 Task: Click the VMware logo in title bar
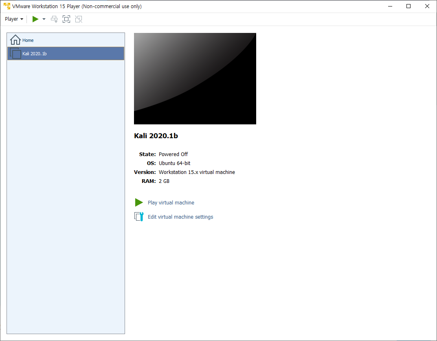[x=7, y=6]
